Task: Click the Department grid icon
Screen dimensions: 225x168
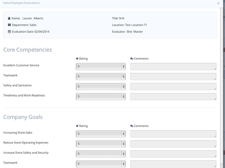Action: 9,25
